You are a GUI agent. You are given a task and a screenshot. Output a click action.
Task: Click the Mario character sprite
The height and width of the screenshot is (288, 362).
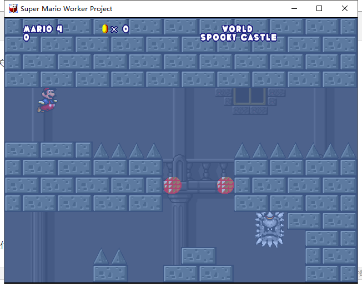tap(47, 100)
